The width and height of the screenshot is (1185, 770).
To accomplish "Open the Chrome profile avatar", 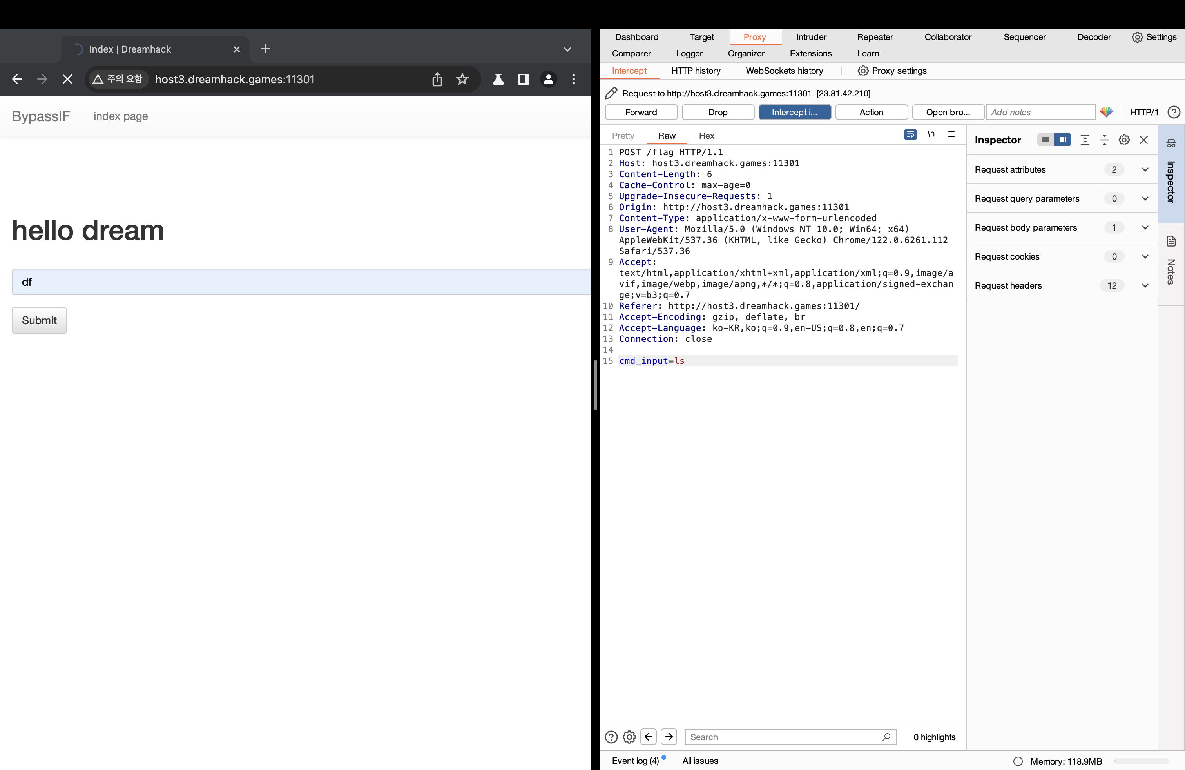I will 548,79.
